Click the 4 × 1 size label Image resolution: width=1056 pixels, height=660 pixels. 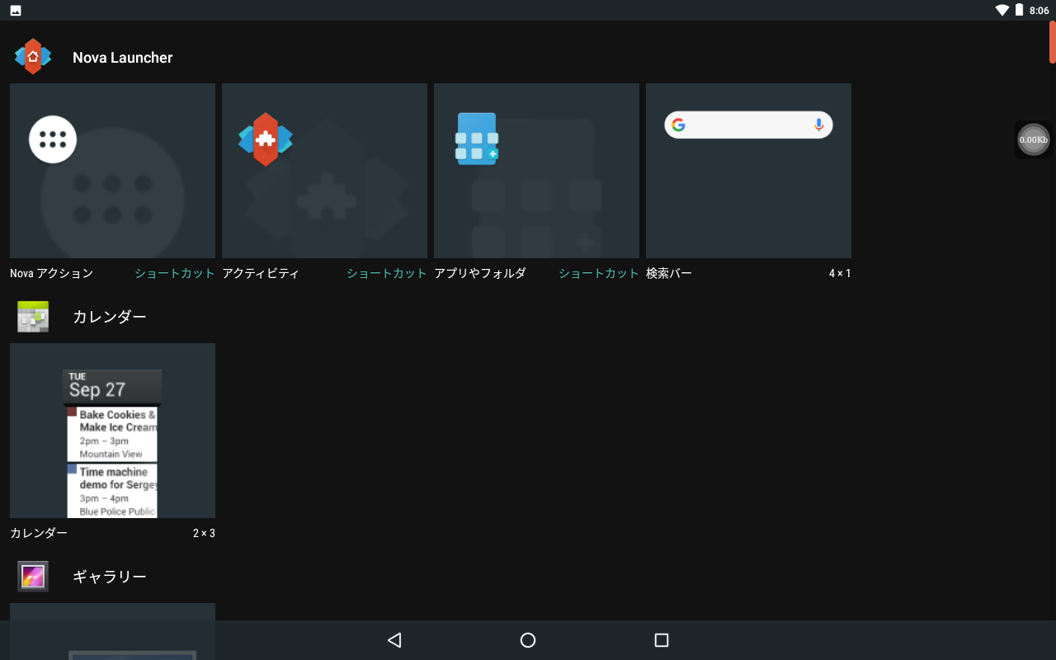click(840, 273)
